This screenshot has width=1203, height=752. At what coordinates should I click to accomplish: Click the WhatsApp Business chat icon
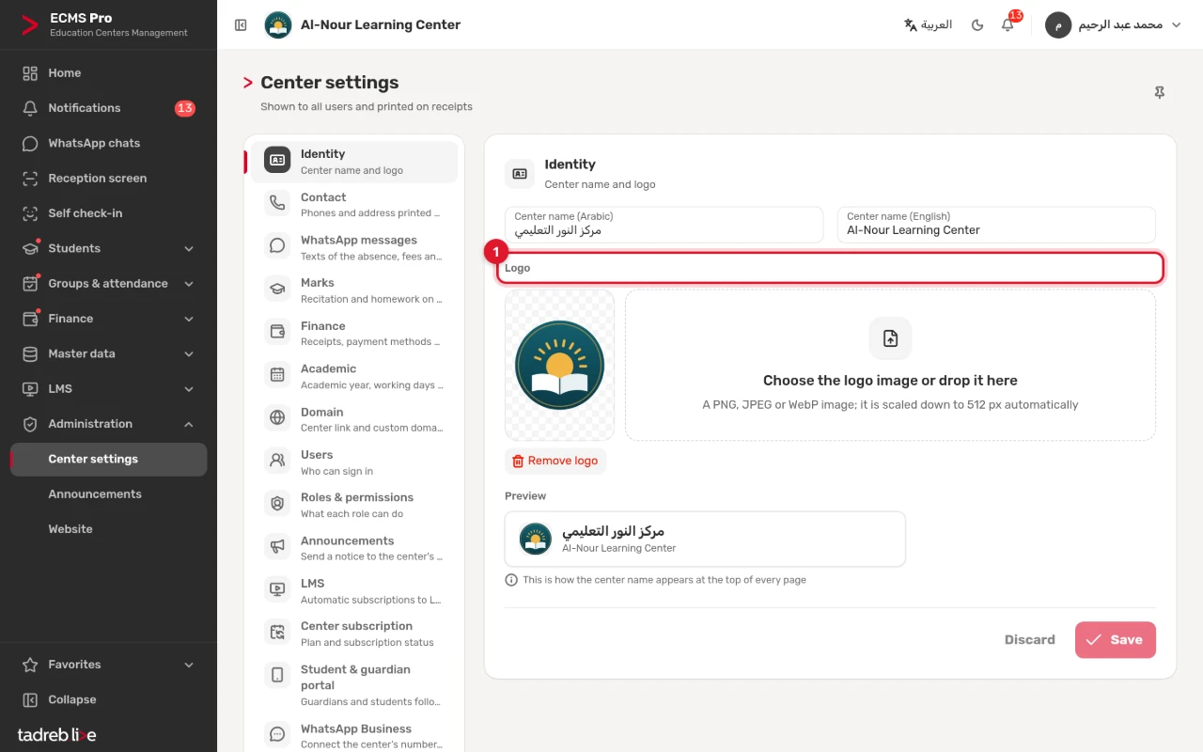coord(277,734)
